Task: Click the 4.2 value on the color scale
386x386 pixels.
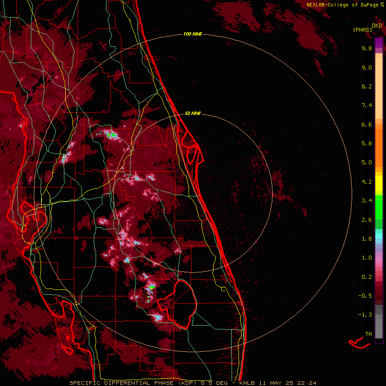Action: coord(367,182)
